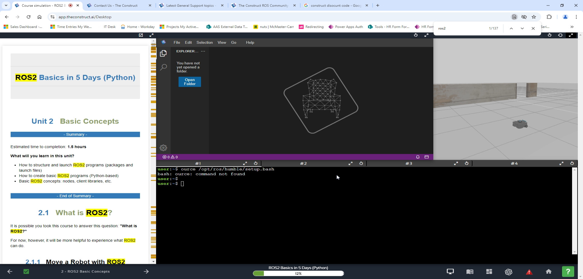Toggle the panel layout icon next to the IDE bell

pos(427,157)
